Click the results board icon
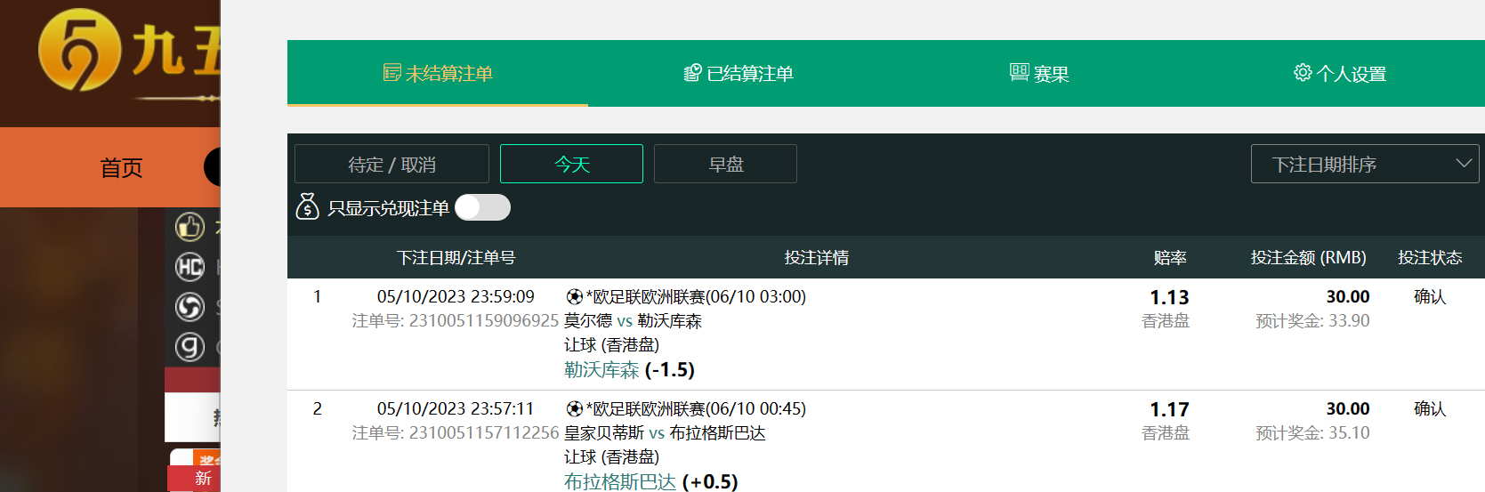The image size is (1485, 492). click(1020, 72)
